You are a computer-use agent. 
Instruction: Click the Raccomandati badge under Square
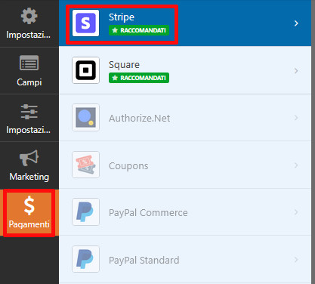tap(139, 78)
